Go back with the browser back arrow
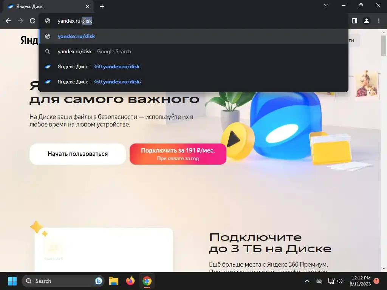The height and width of the screenshot is (290, 387). (8, 21)
